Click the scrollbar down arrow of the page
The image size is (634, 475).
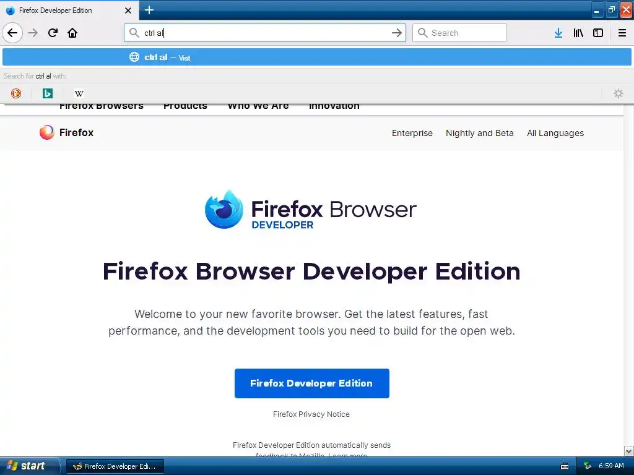tap(628, 451)
